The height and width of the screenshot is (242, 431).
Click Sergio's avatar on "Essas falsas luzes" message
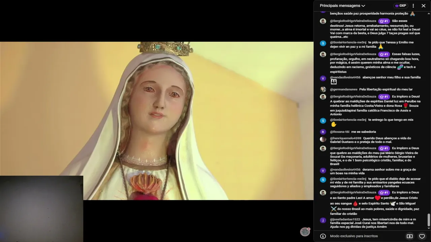click(x=323, y=54)
